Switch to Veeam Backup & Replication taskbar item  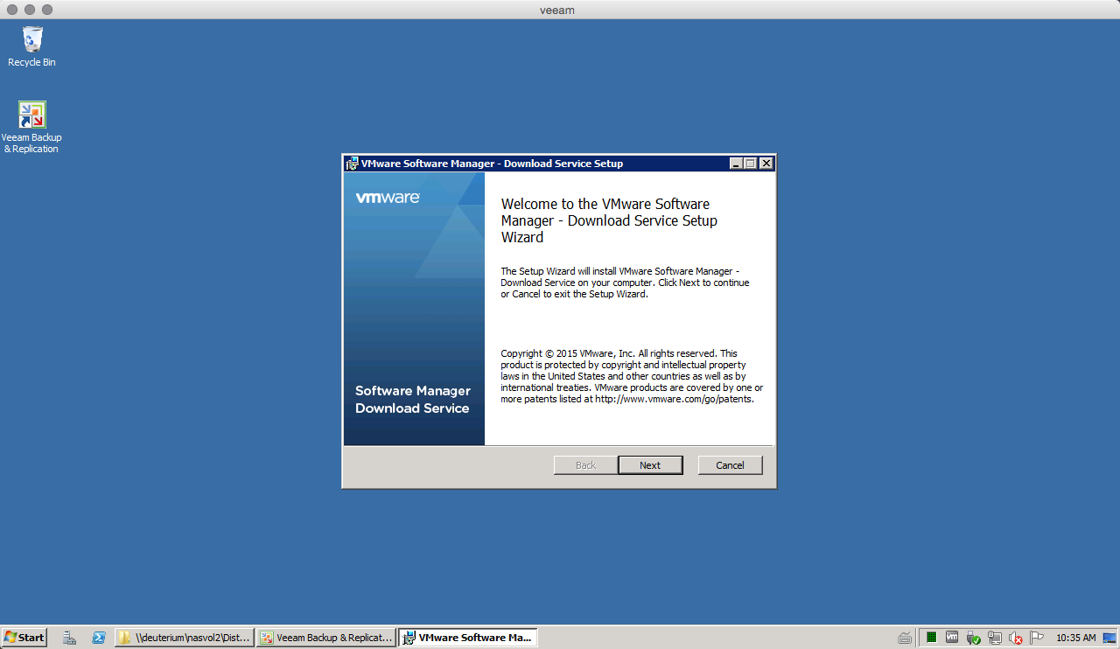tap(326, 638)
